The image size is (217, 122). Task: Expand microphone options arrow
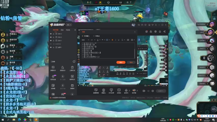tap(129, 91)
